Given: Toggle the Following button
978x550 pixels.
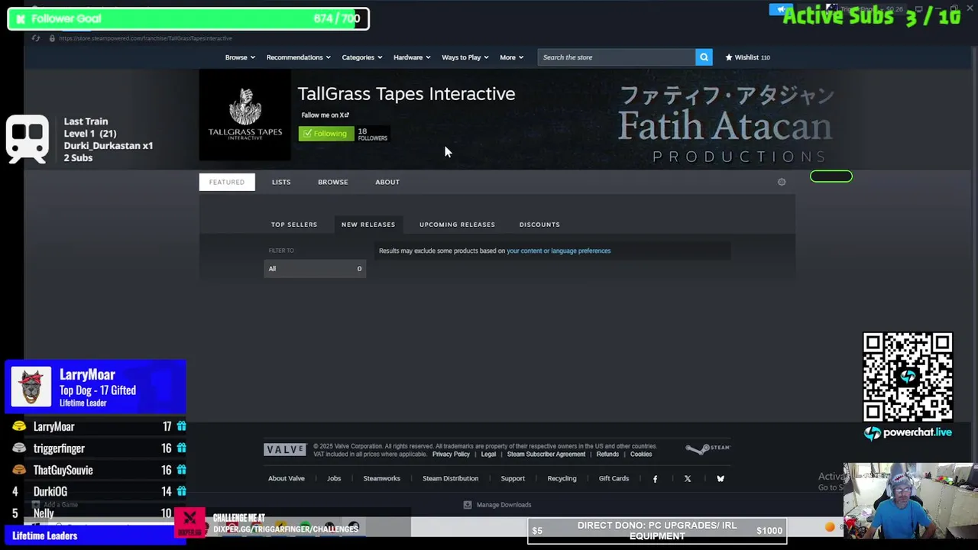Looking at the screenshot, I should [325, 134].
